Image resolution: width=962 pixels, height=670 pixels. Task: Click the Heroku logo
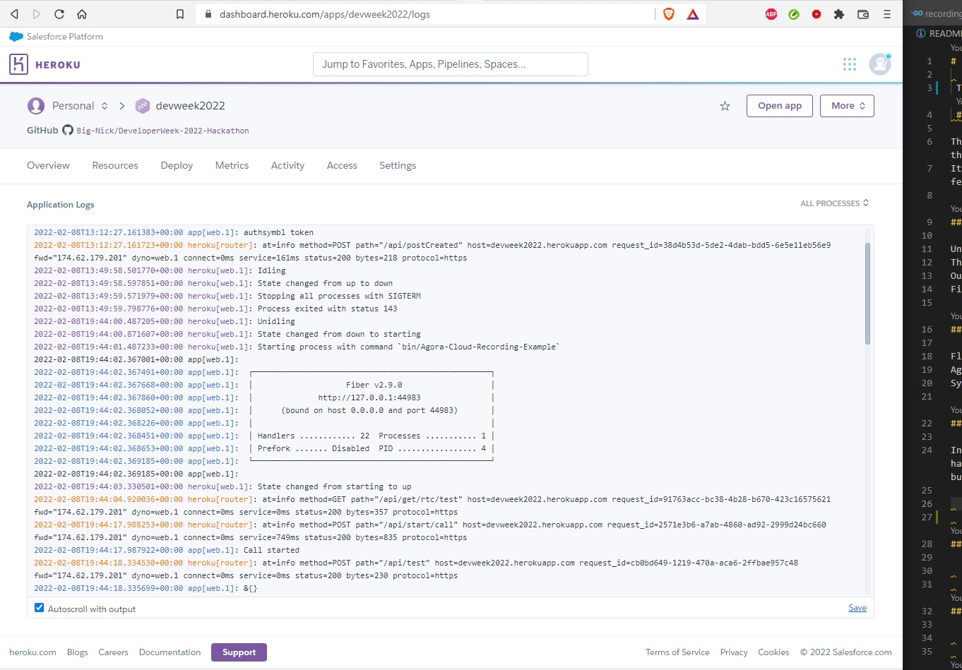44,64
